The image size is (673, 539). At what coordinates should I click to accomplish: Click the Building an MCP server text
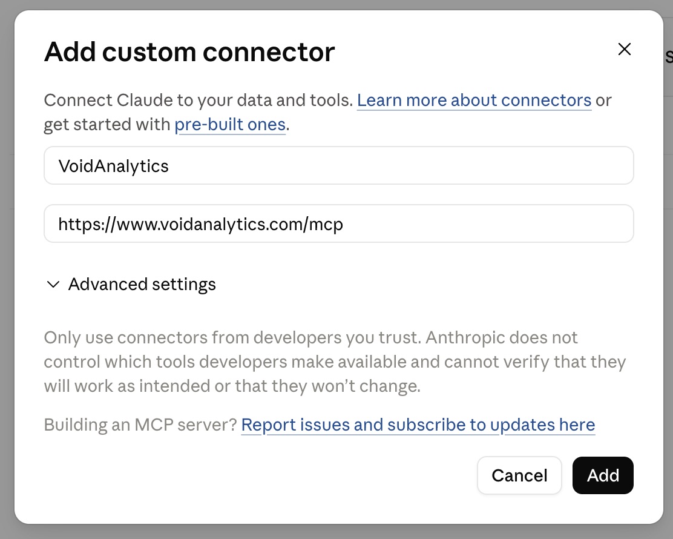140,425
